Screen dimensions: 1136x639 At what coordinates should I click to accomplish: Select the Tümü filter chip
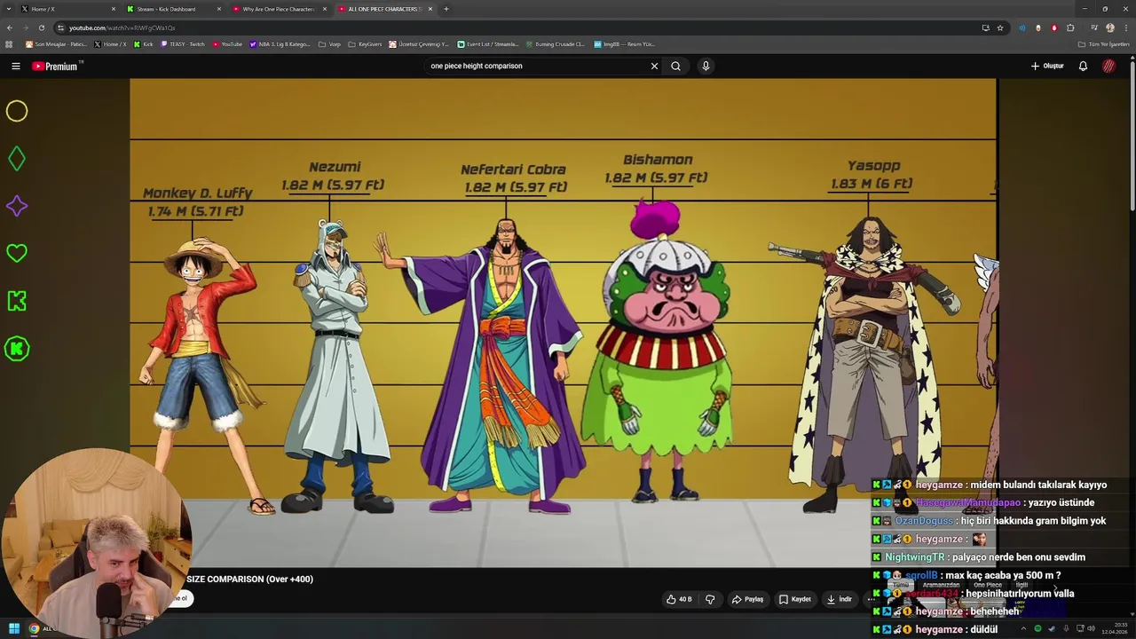(x=901, y=585)
